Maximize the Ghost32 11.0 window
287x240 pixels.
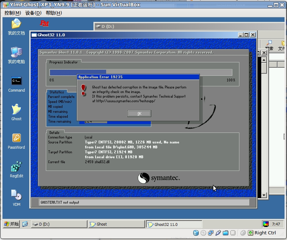pos(246,35)
